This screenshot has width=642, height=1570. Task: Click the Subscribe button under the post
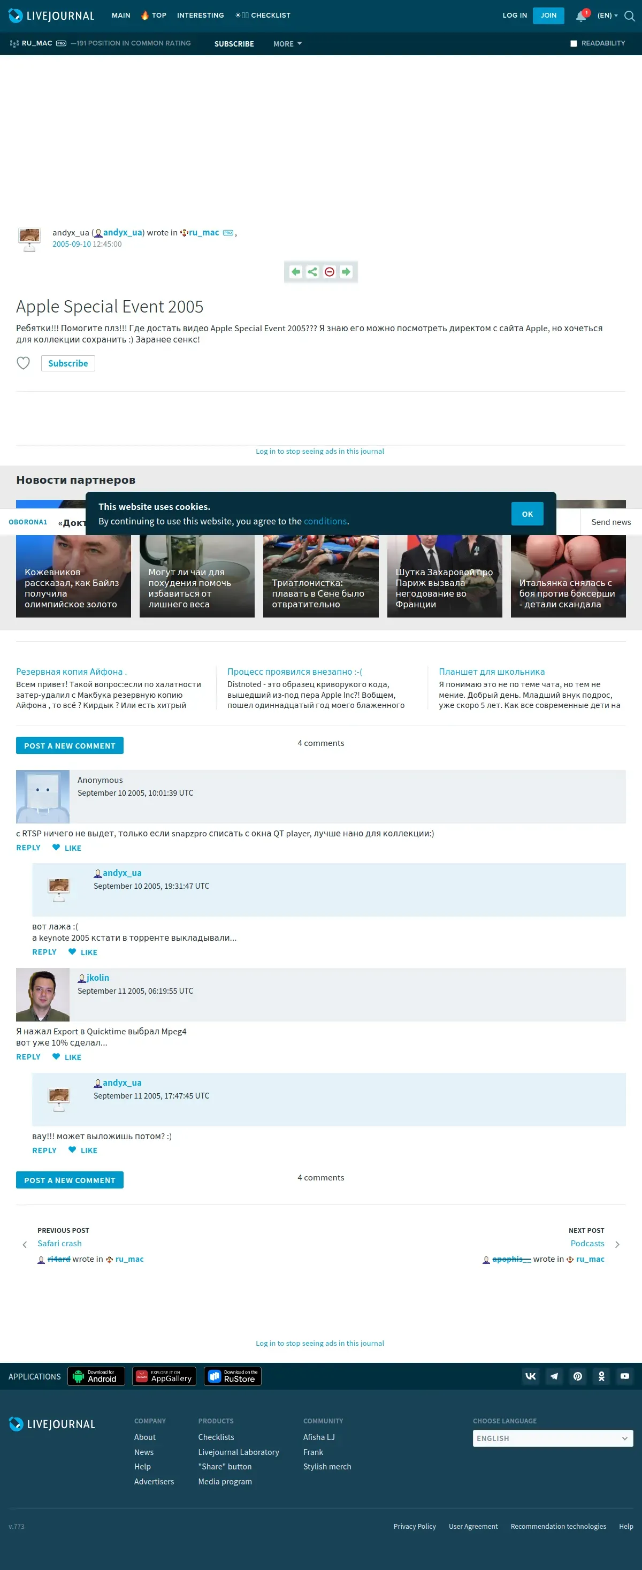point(68,363)
